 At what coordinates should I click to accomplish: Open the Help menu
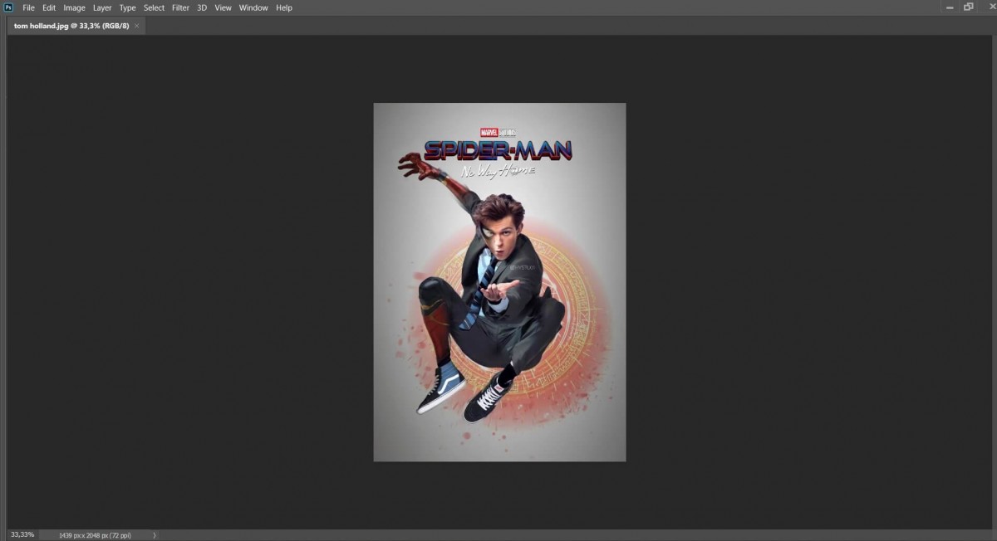(284, 7)
